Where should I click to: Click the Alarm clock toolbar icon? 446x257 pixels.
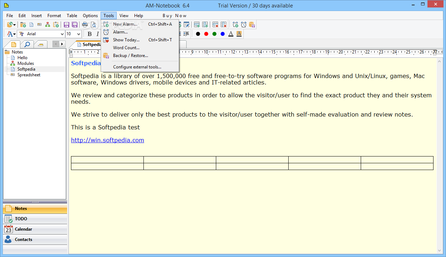(243, 25)
